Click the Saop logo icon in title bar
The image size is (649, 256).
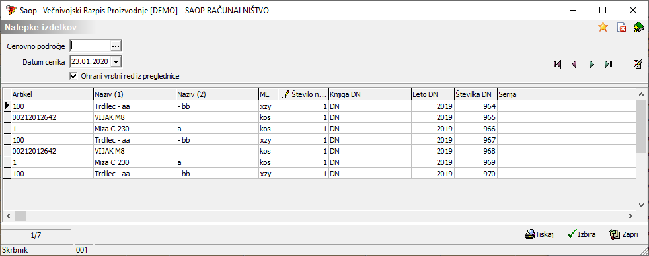11,11
